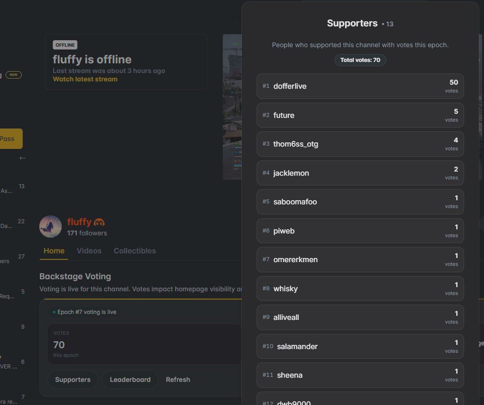The height and width of the screenshot is (405, 484).
Task: Click the 171 followers count
Action: 87,233
